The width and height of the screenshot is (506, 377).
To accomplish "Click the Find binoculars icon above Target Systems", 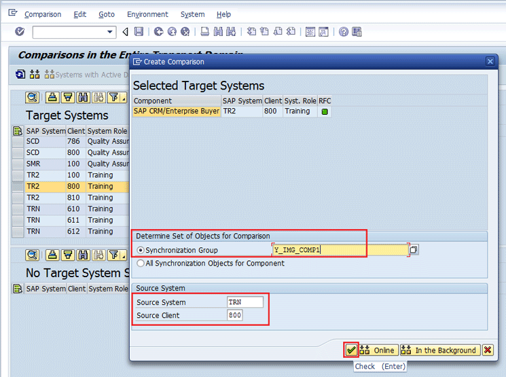I will click(83, 97).
